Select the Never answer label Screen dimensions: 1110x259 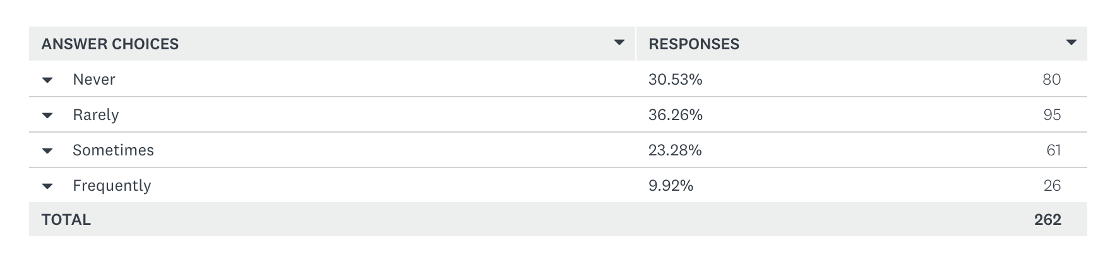pyautogui.click(x=93, y=80)
